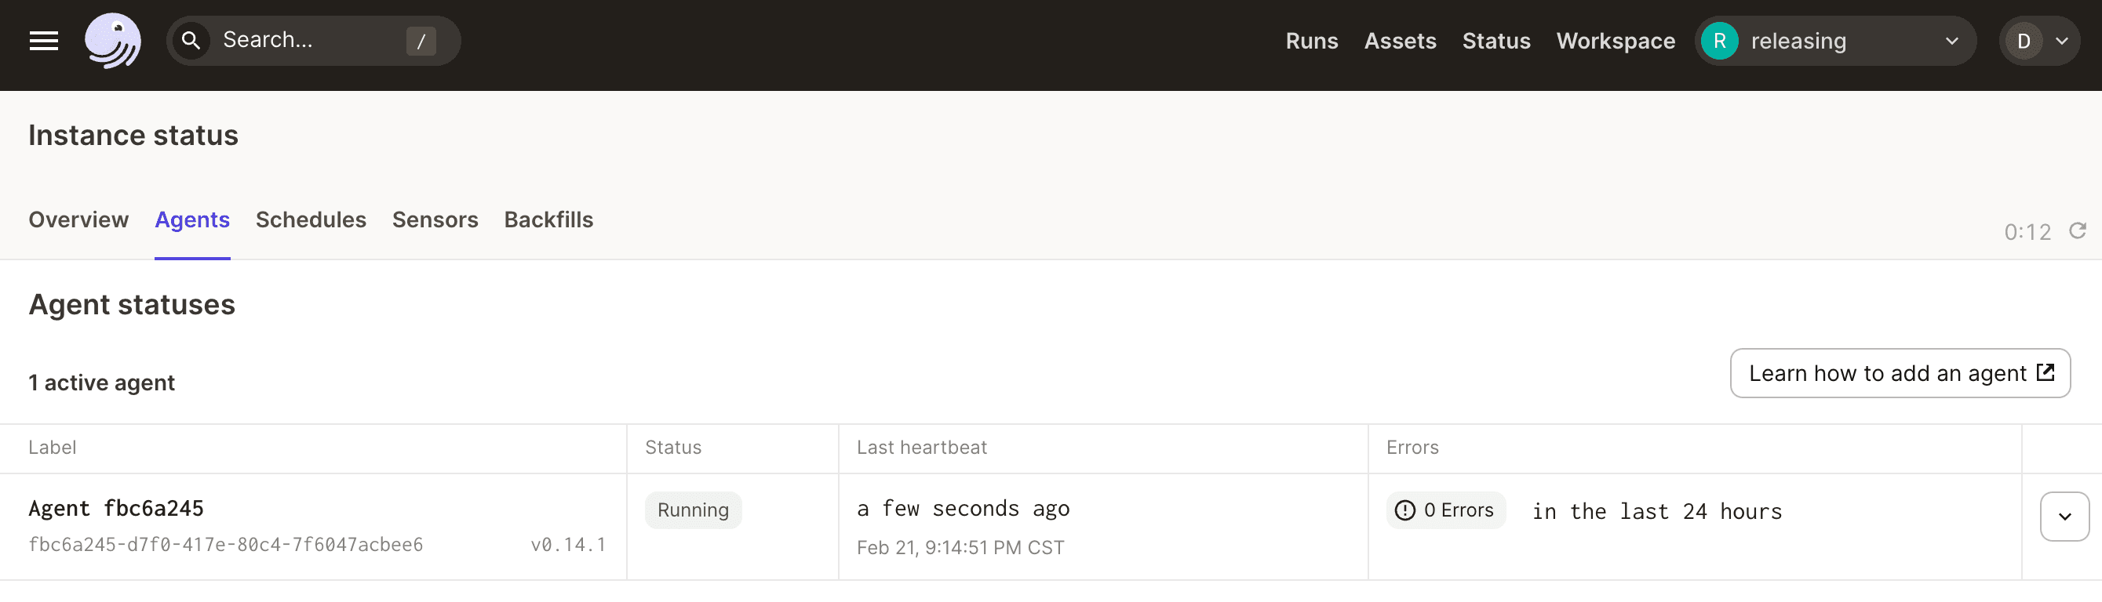Click the search magnifier icon
The height and width of the screenshot is (602, 2102).
(x=191, y=40)
